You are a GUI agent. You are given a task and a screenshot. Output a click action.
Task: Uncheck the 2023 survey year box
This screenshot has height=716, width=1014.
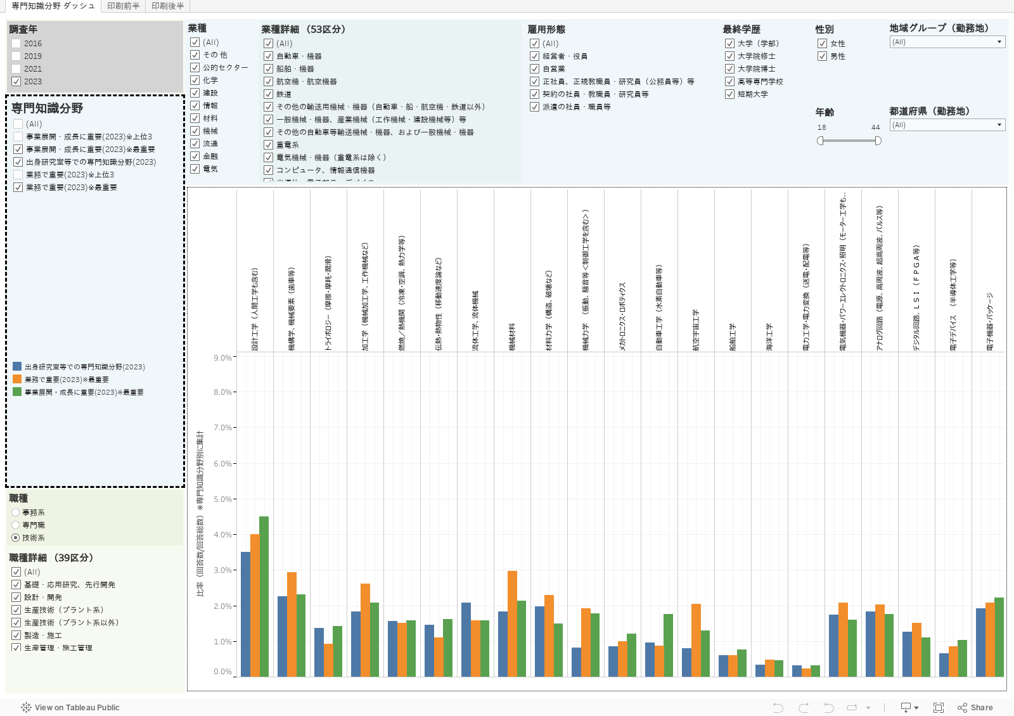pos(16,82)
